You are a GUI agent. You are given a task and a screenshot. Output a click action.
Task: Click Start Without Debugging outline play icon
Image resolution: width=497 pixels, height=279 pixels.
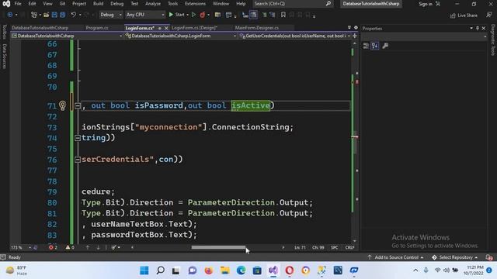click(x=193, y=15)
